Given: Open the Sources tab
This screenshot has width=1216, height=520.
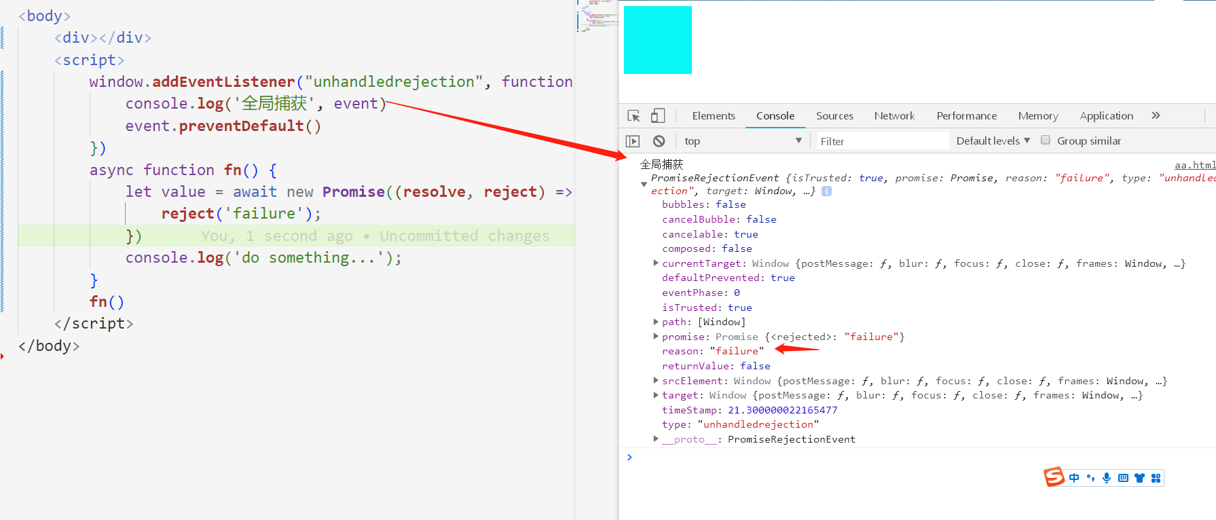Looking at the screenshot, I should pos(834,116).
